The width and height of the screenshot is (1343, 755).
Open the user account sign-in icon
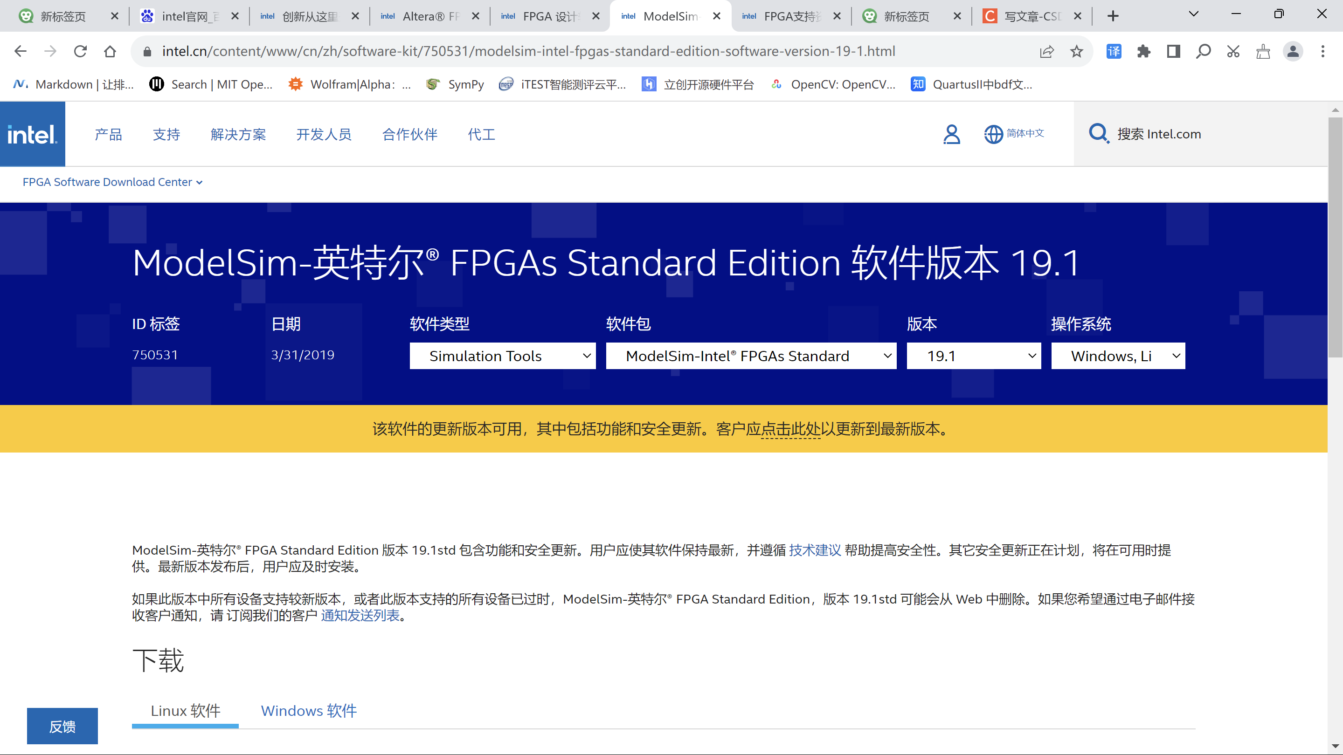pyautogui.click(x=951, y=134)
